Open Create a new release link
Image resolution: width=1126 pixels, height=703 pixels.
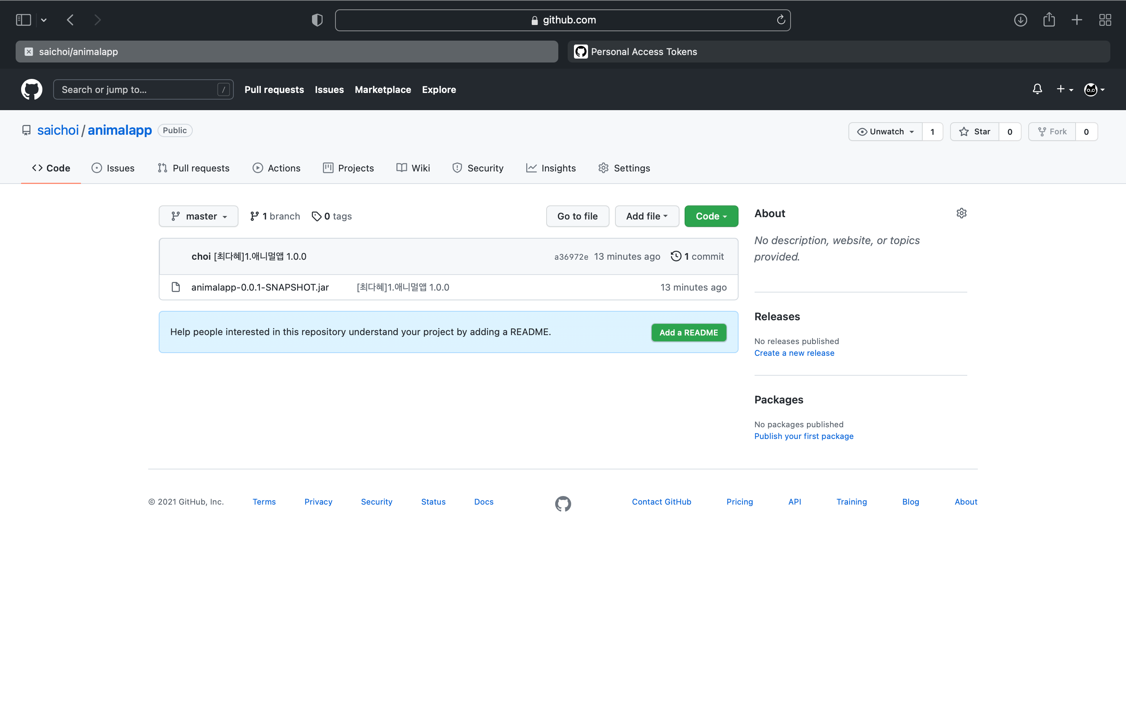coord(794,353)
